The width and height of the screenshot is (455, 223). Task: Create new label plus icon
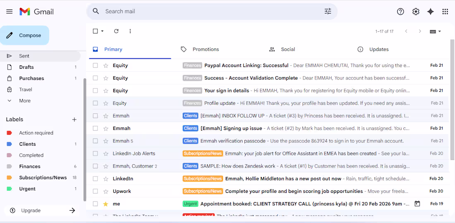pos(74,120)
